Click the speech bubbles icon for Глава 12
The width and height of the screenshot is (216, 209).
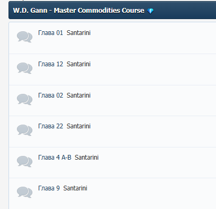24,68
